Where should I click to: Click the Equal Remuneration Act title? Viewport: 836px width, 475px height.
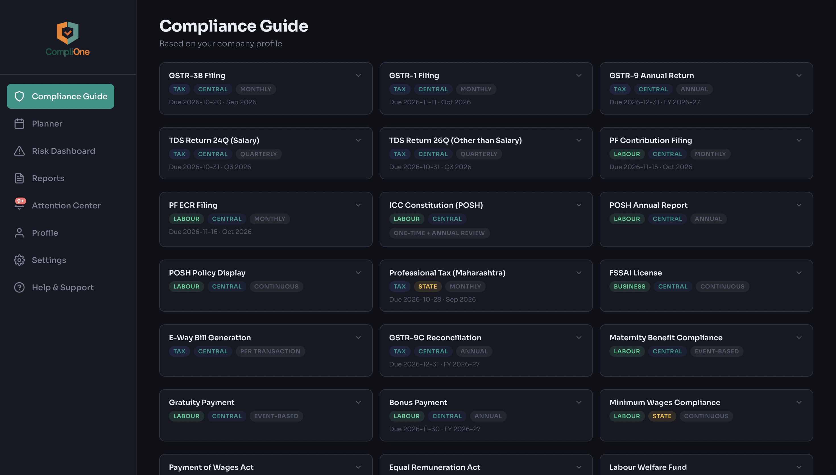[x=435, y=467]
